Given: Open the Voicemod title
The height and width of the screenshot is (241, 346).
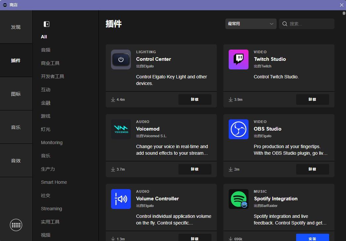Looking at the screenshot, I should click(148, 129).
